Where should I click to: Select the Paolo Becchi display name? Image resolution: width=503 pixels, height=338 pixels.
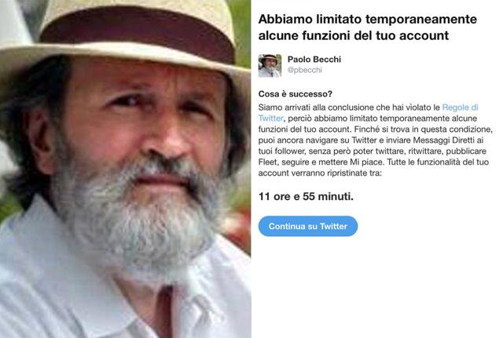[x=314, y=60]
